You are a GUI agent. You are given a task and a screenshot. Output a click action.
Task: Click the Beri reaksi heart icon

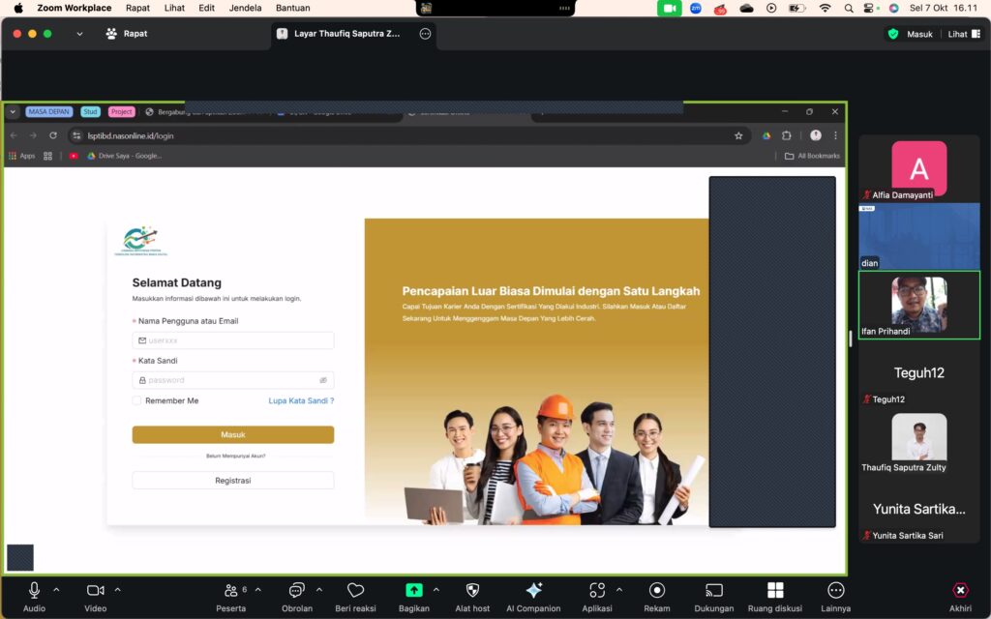coord(355,591)
